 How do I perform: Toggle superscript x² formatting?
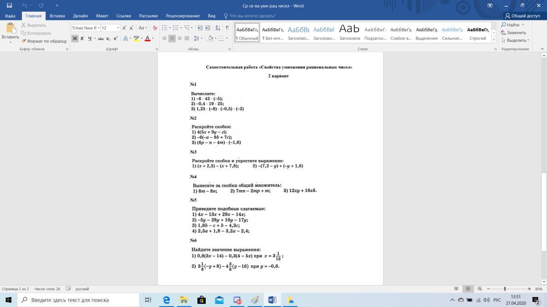pos(115,39)
